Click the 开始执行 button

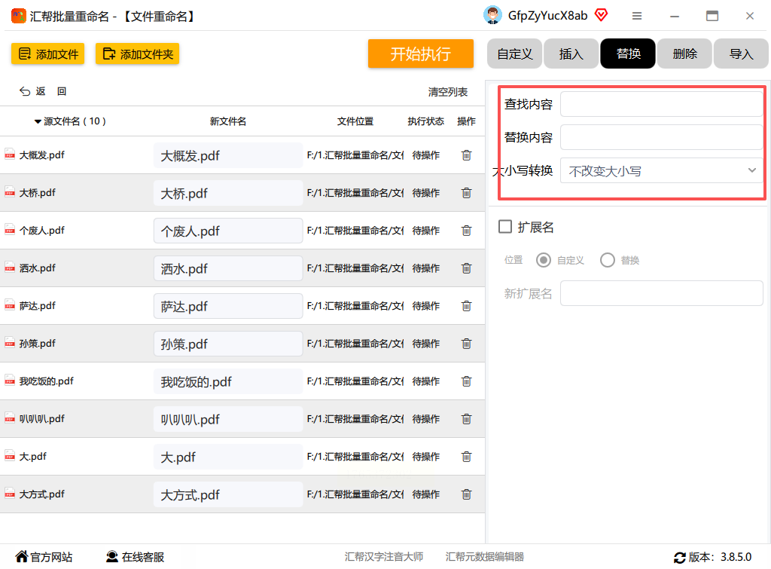point(420,54)
